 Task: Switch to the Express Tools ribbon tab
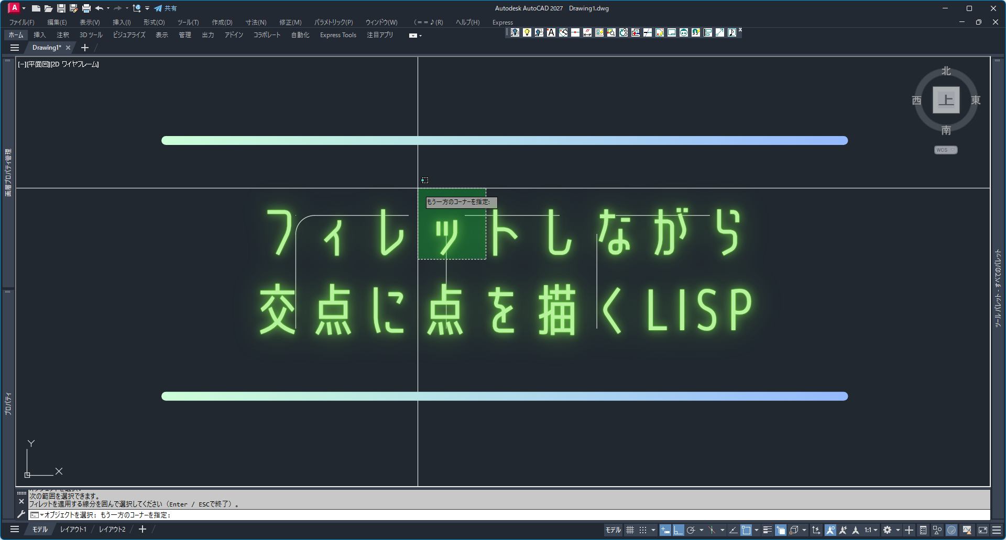click(338, 35)
